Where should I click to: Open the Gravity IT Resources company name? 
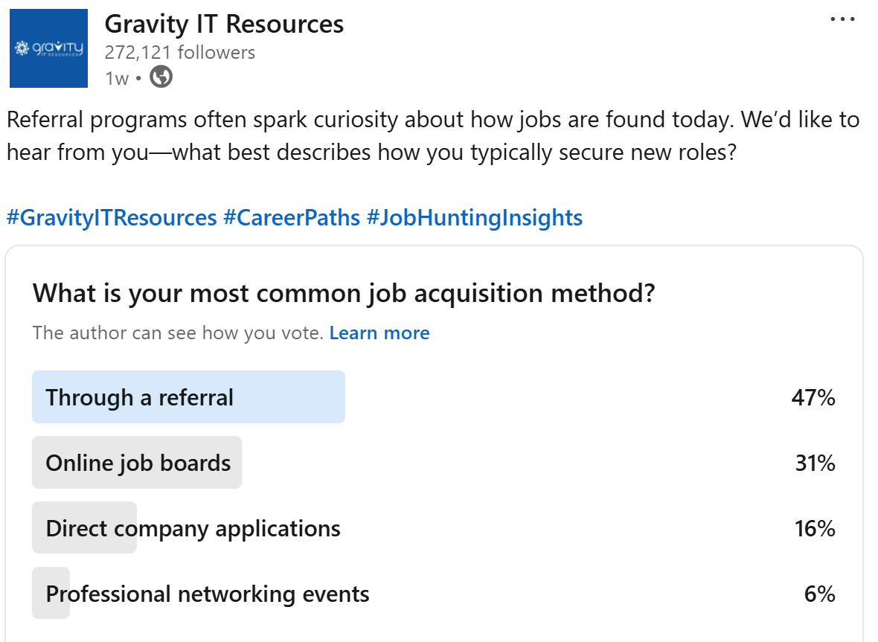coord(224,24)
